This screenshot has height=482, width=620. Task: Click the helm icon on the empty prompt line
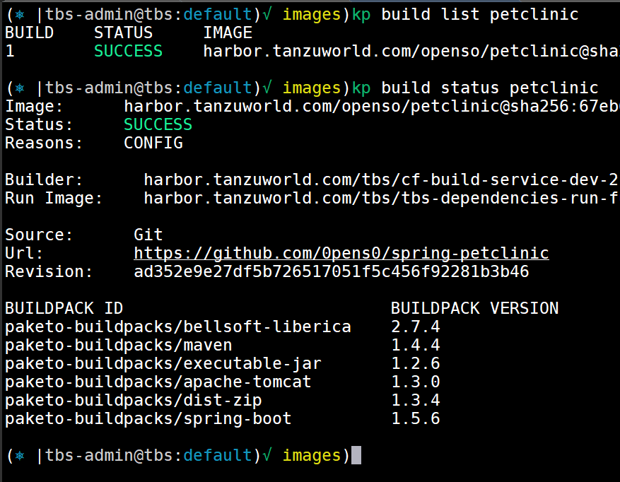pyautogui.click(x=20, y=456)
